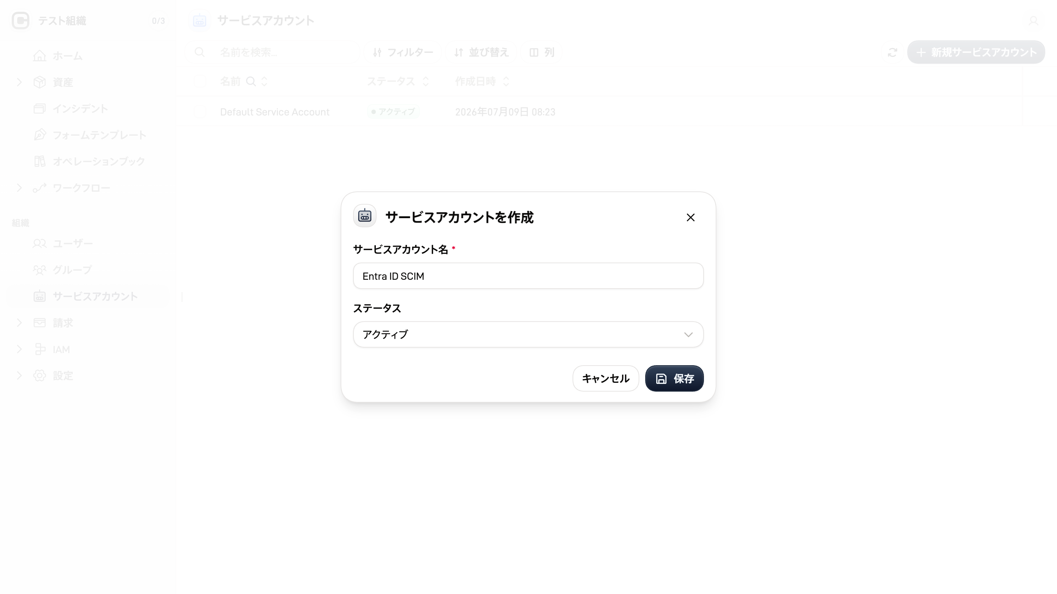
Task: Click the テスト組織 organization name
Action: [62, 21]
